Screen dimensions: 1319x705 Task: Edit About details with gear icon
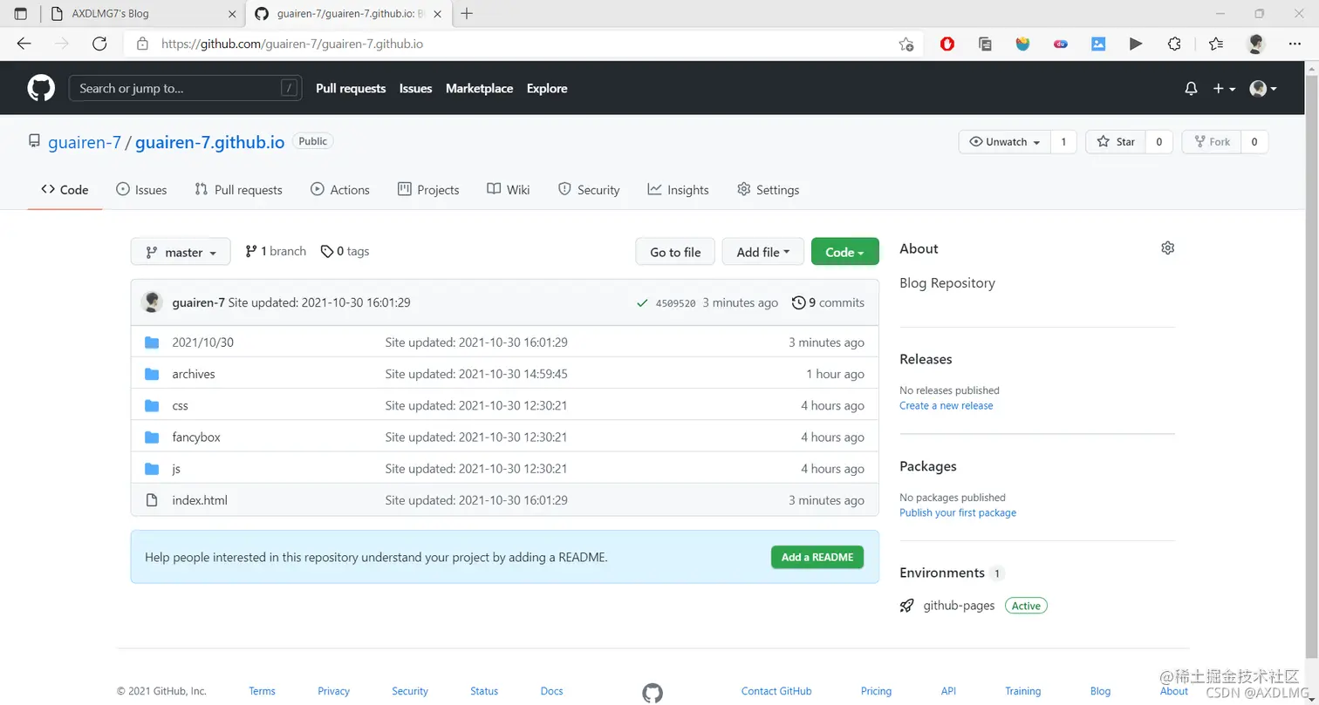coord(1168,248)
